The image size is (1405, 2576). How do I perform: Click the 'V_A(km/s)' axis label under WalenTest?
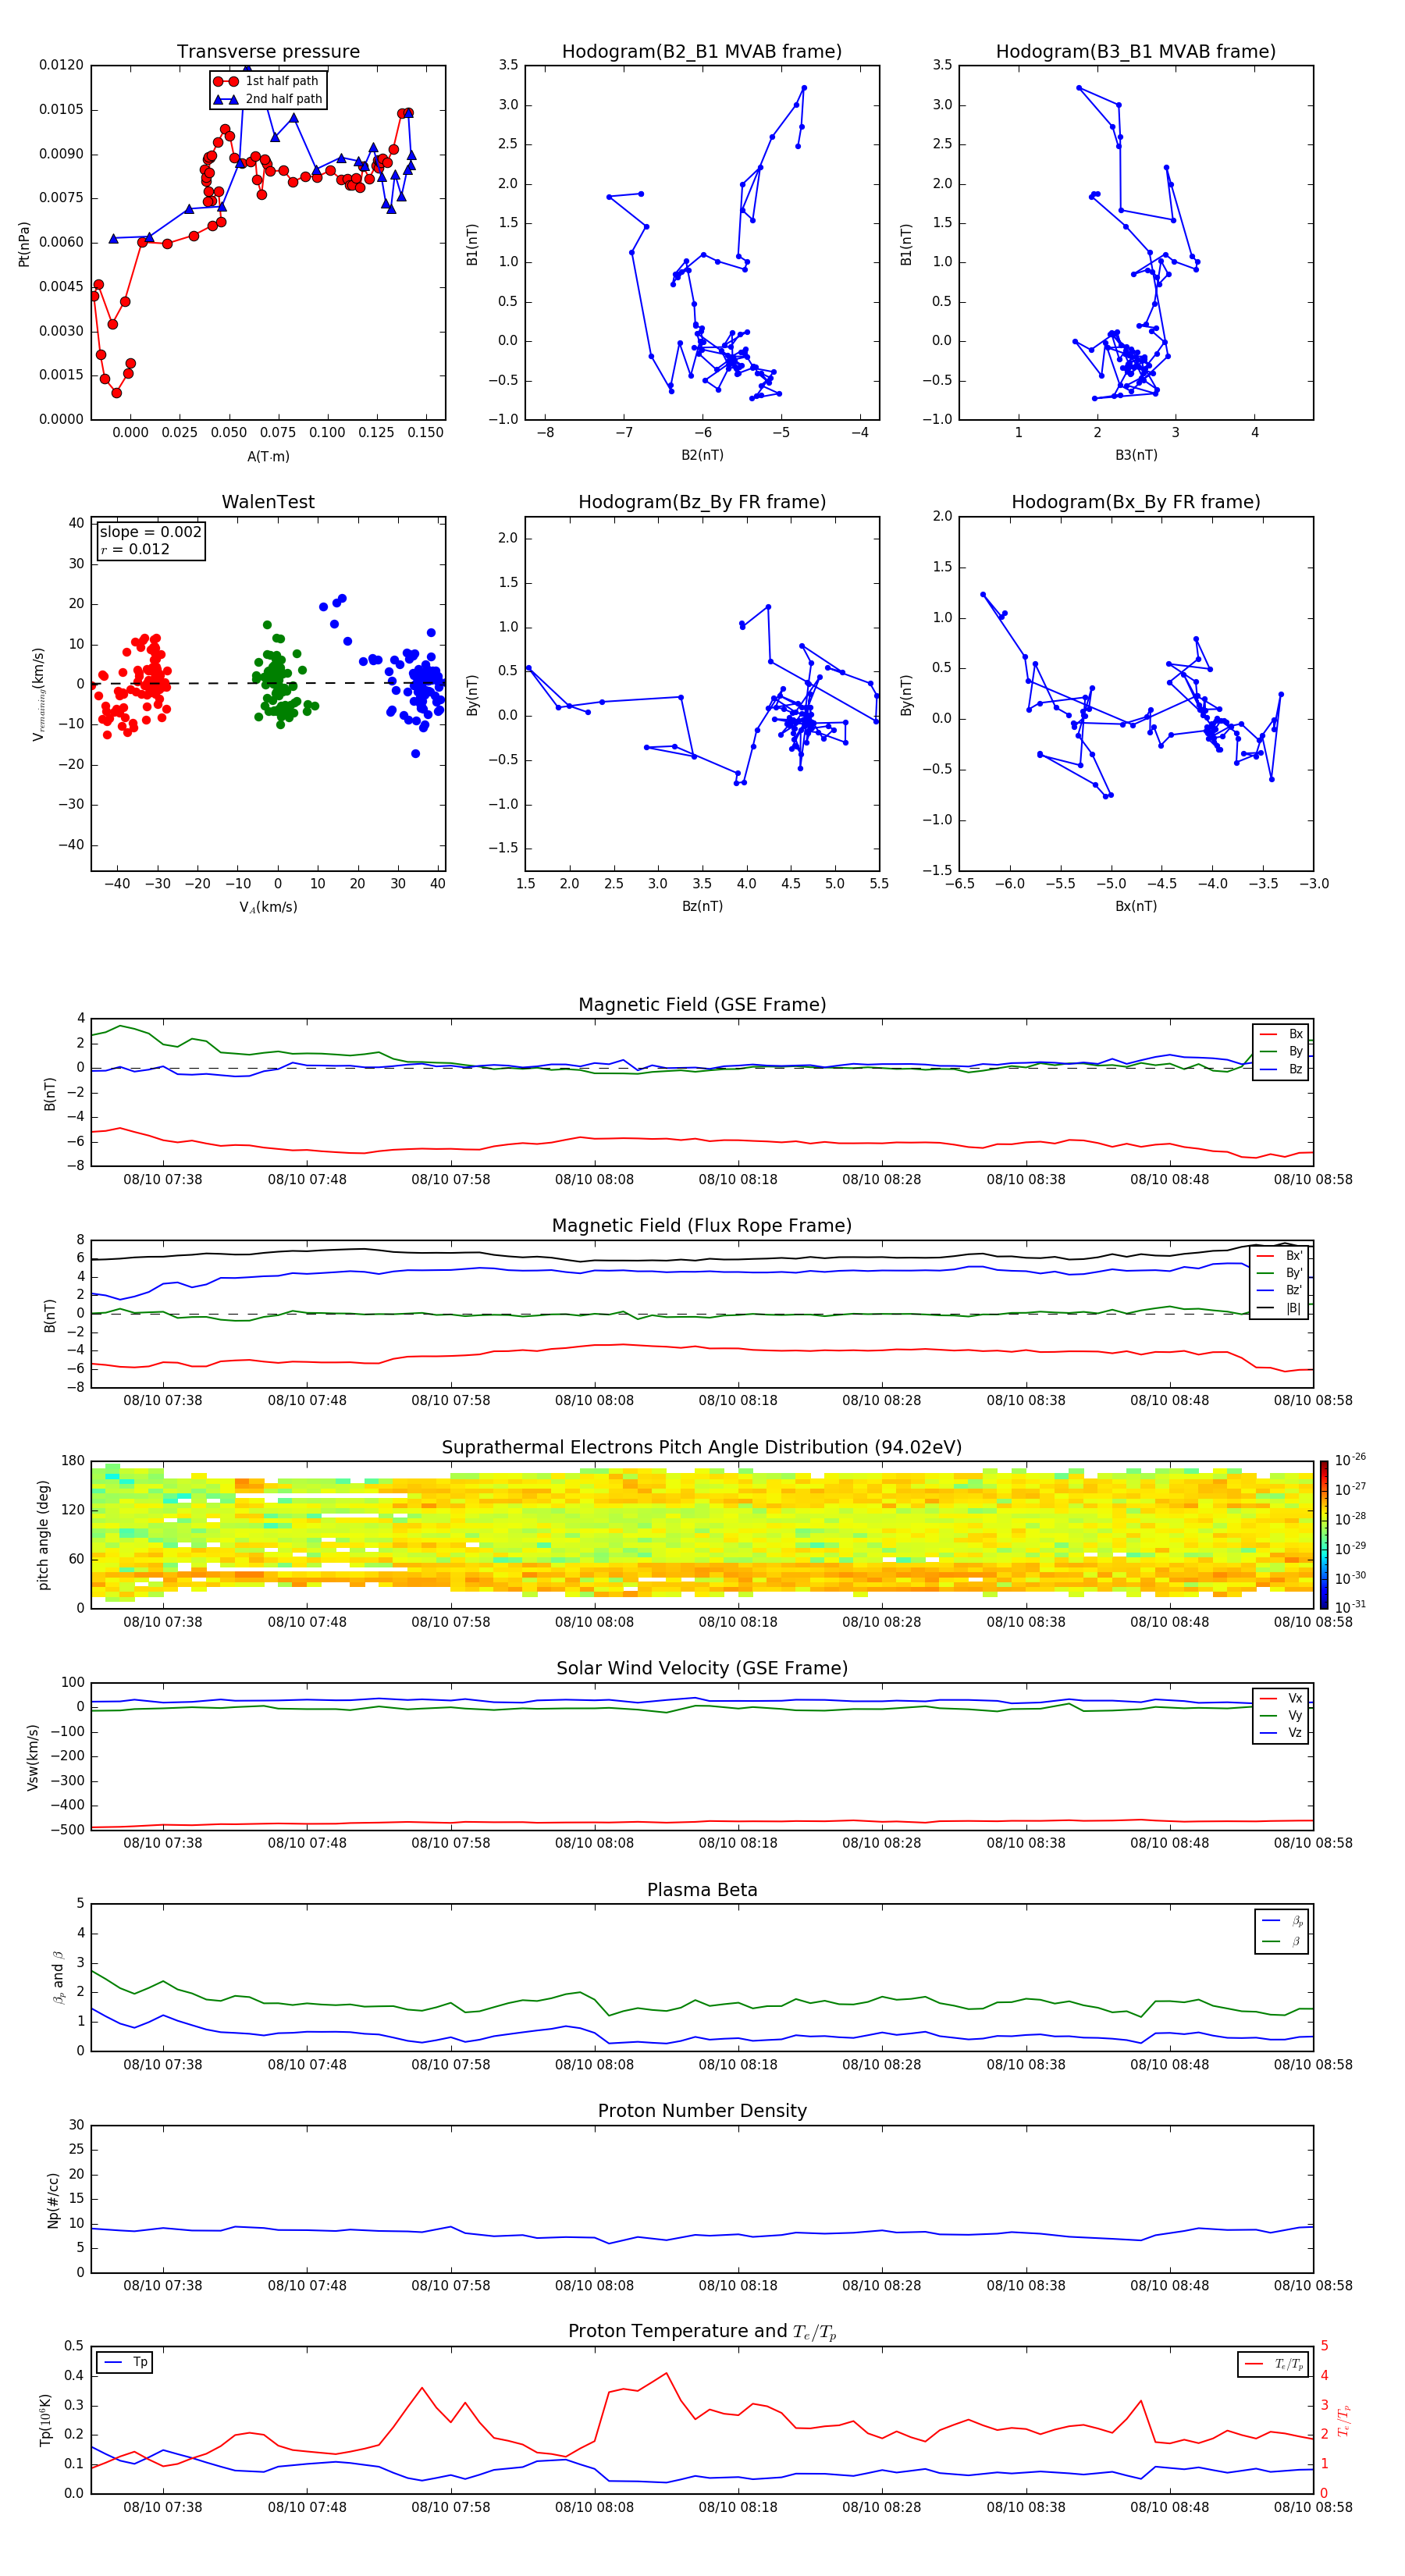(268, 907)
